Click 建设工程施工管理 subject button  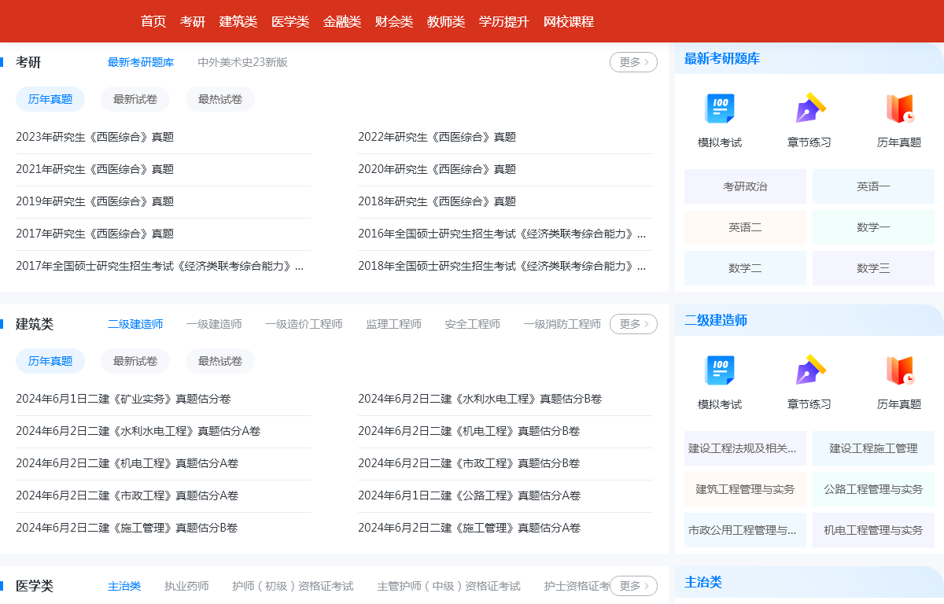(873, 448)
